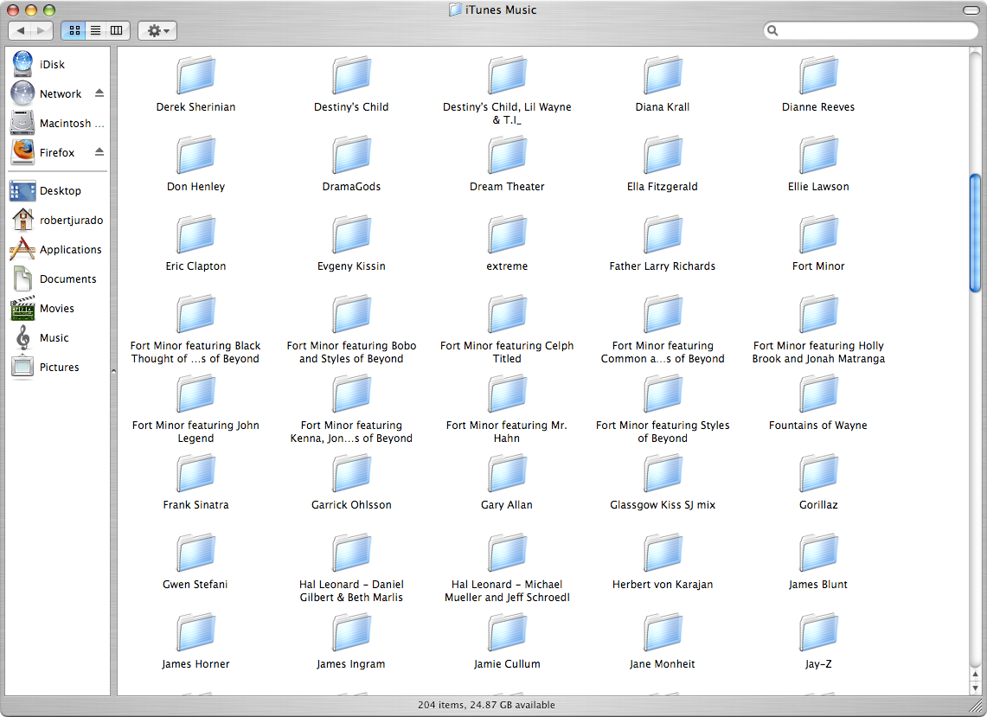Select the Garrick Ohlsson folder
Viewport: 987px width, 717px height.
click(x=351, y=483)
